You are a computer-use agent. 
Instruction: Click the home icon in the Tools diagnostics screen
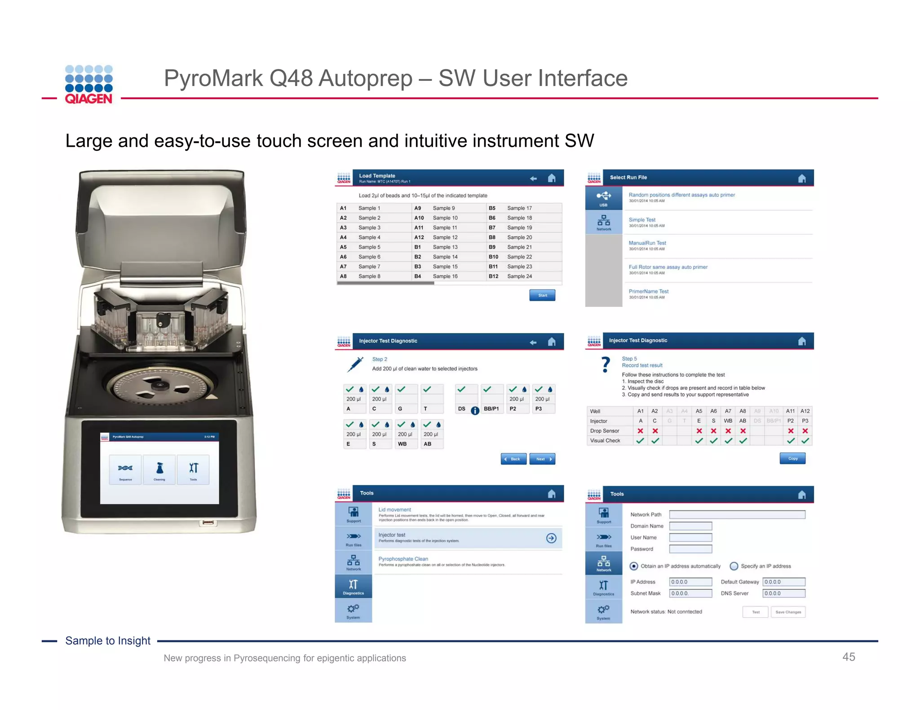pos(552,494)
